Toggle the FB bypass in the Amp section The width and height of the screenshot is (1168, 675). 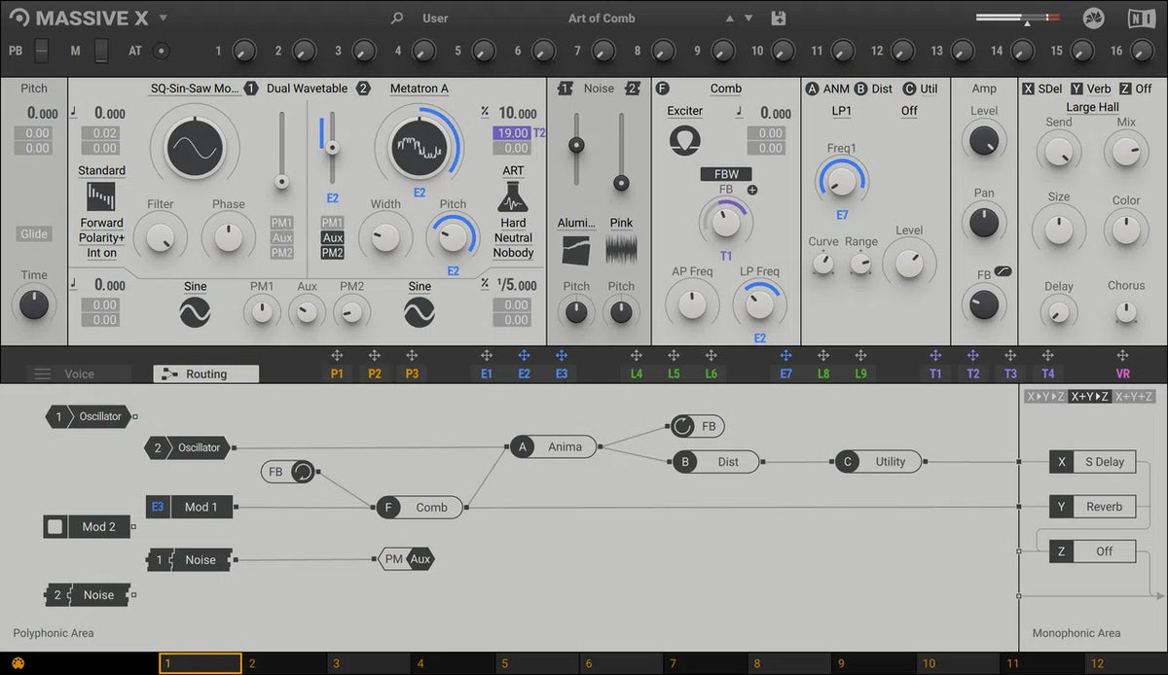(x=1001, y=273)
